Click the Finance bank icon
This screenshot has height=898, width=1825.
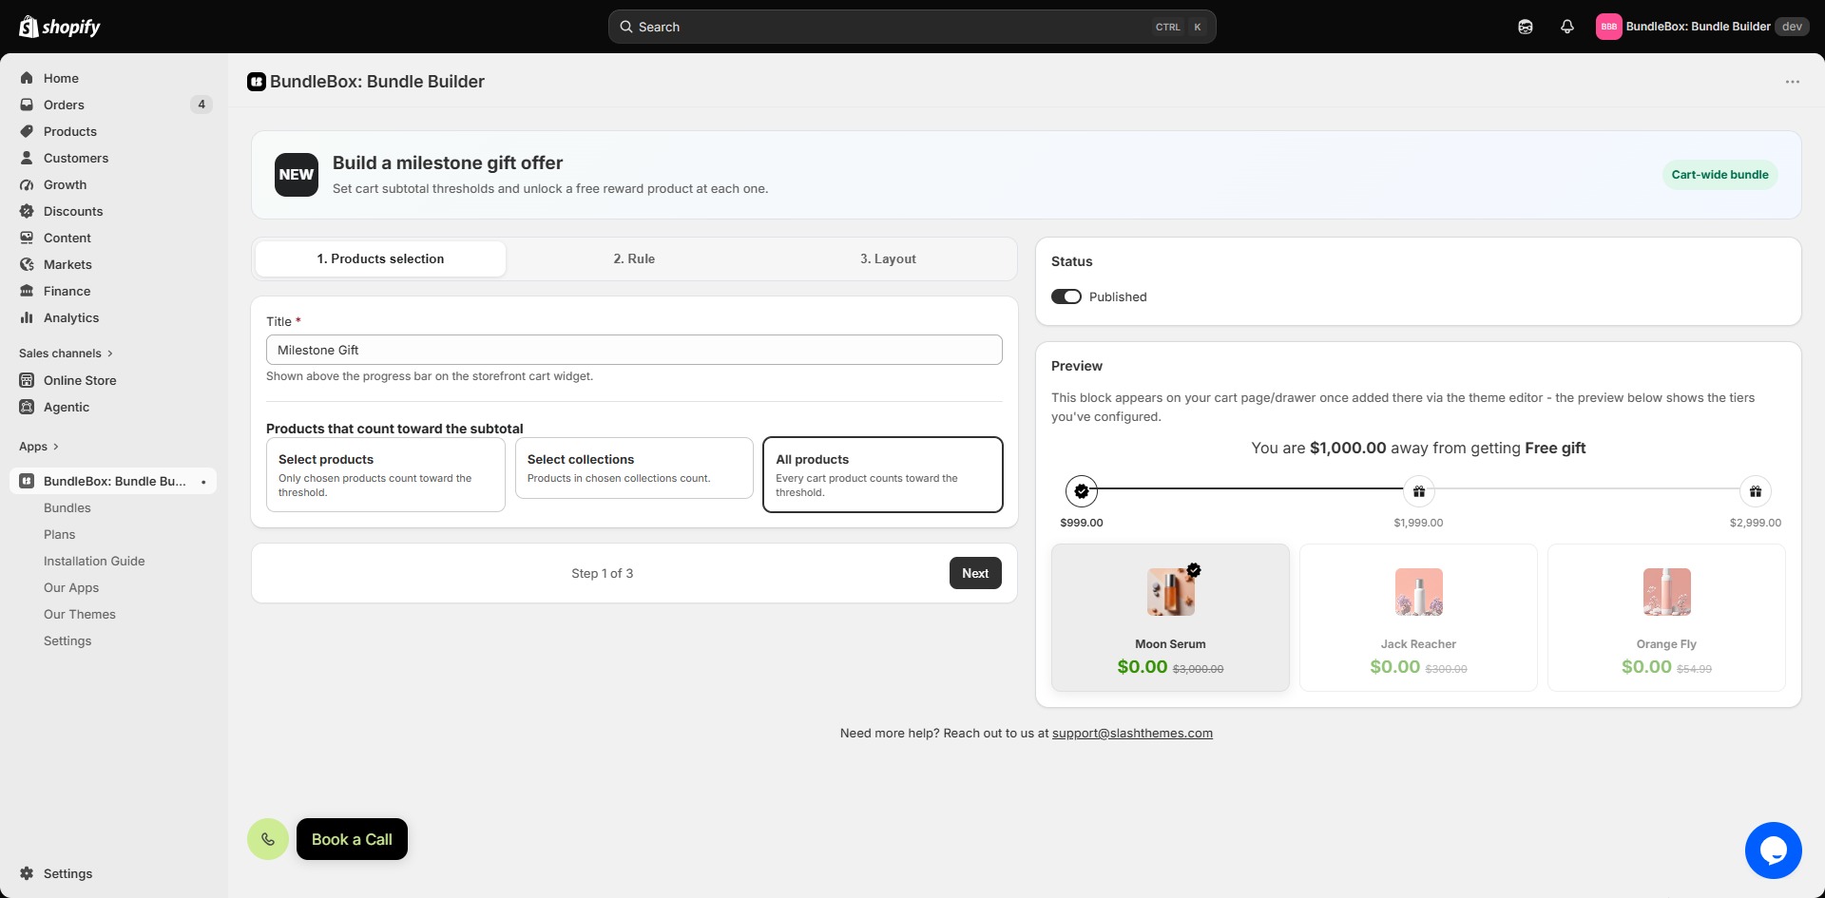click(x=27, y=291)
